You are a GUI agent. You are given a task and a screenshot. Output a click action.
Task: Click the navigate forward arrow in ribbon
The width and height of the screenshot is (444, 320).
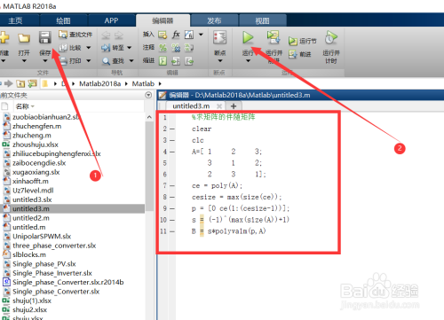click(119, 35)
